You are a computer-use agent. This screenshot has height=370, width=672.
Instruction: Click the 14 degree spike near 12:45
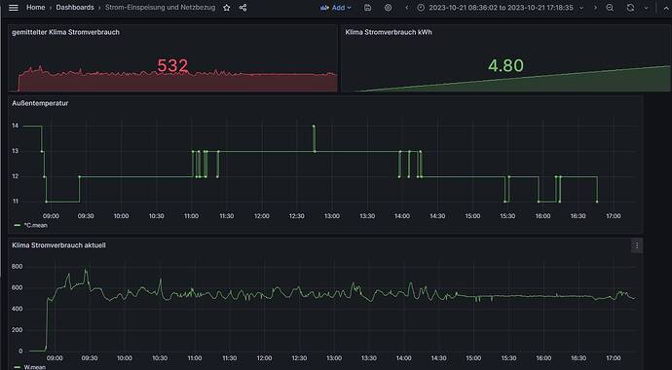pos(314,127)
